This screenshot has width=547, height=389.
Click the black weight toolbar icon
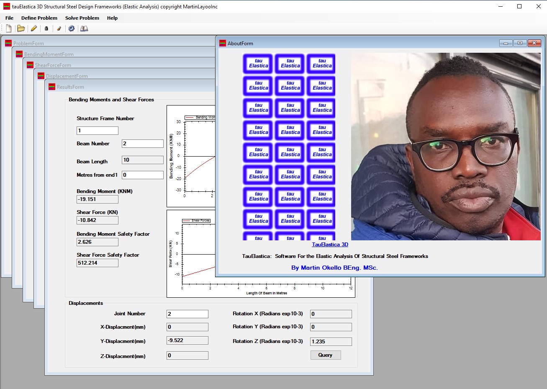(46, 28)
